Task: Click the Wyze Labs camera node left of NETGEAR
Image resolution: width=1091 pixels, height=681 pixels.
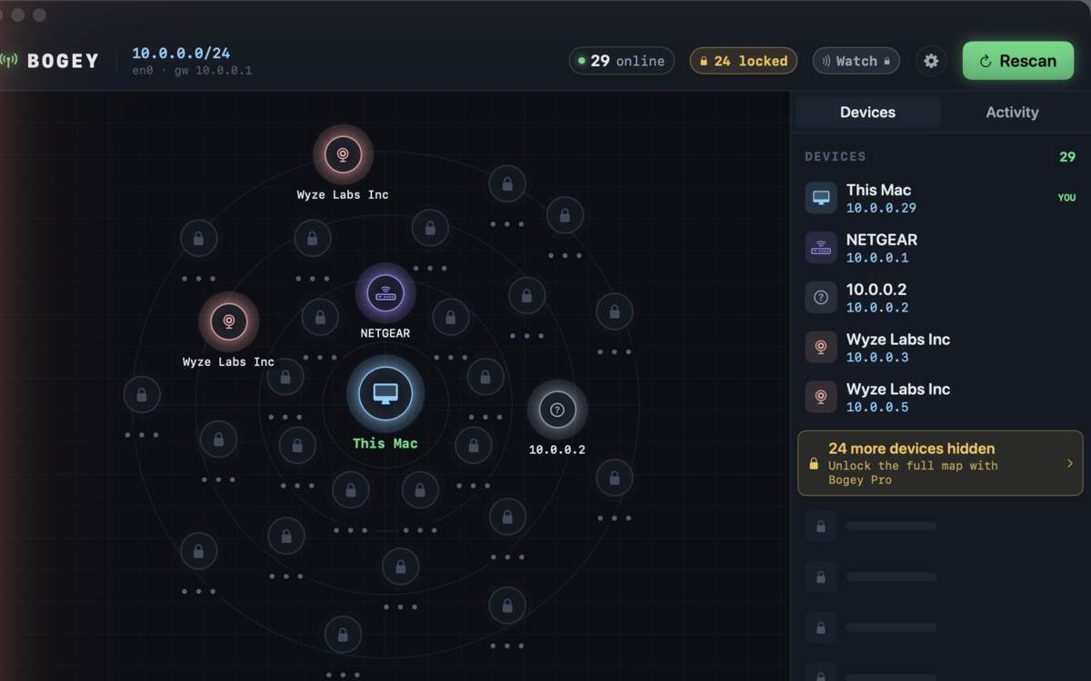Action: click(x=229, y=321)
